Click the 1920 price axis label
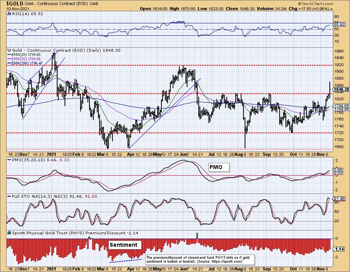The height and width of the screenshot is (272, 350). point(339,65)
